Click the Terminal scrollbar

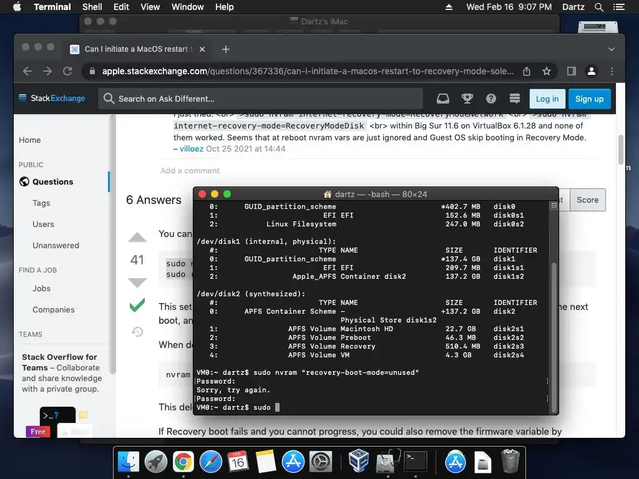(554, 337)
